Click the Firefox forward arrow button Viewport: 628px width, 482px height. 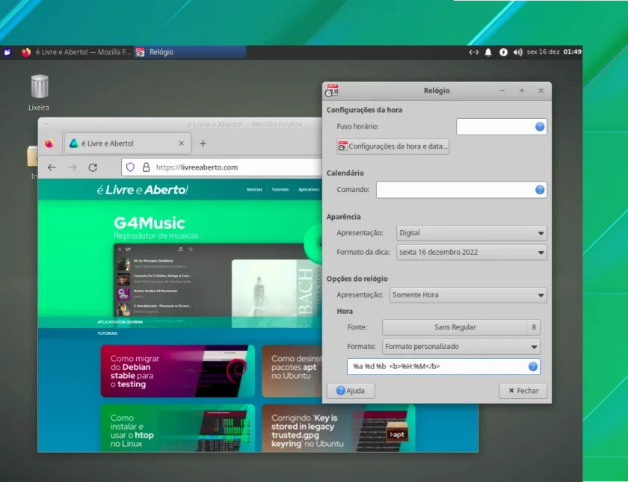pyautogui.click(x=72, y=167)
